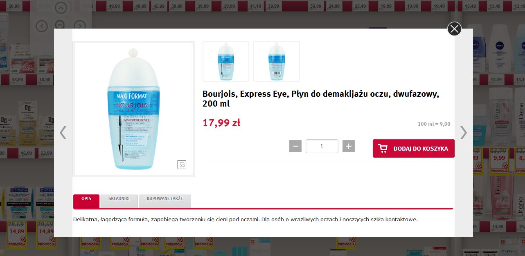Click the dimmed shelf zoom-out magnifier
Image resolution: width=525 pixels, height=256 pixels.
coord(60,24)
